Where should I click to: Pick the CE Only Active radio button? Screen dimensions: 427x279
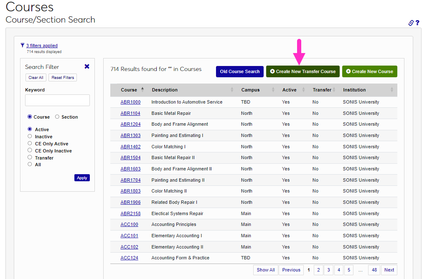pyautogui.click(x=30, y=143)
